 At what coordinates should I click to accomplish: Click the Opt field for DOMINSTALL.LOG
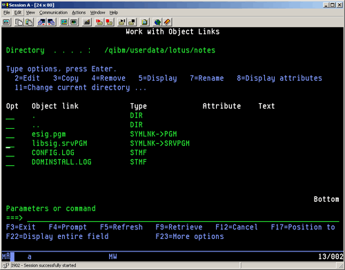[10, 163]
